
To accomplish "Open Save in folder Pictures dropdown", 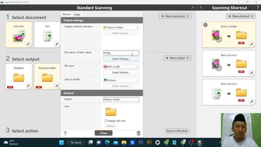I will point(121,80).
